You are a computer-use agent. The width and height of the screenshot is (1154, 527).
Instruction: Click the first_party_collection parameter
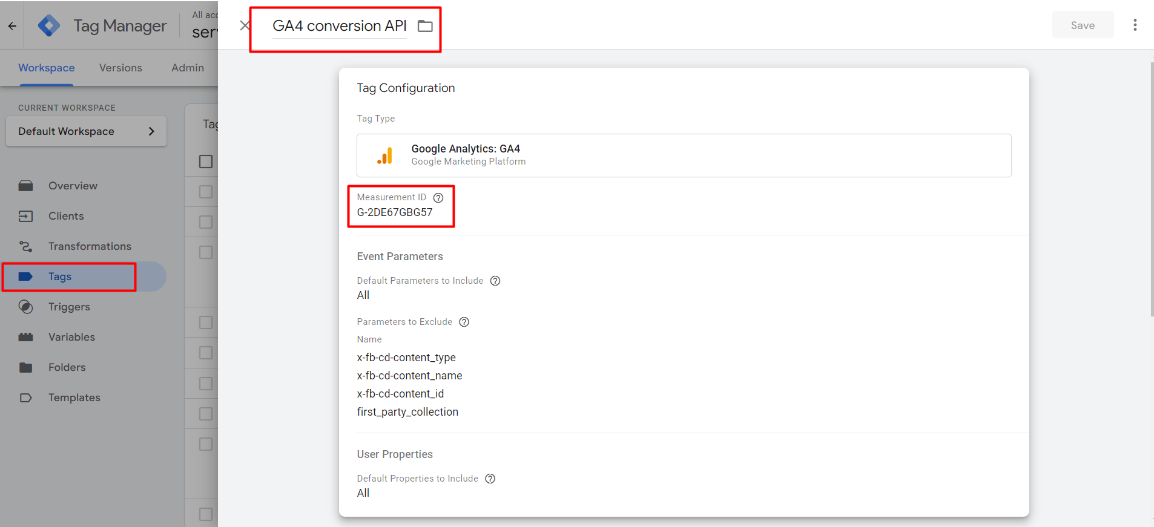407,412
